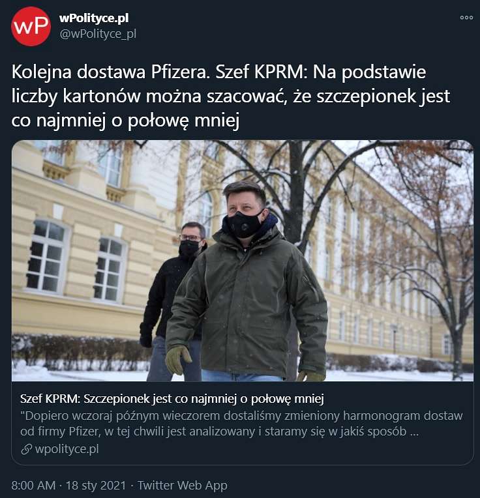Click the @wPolityce_pl handle

98,34
